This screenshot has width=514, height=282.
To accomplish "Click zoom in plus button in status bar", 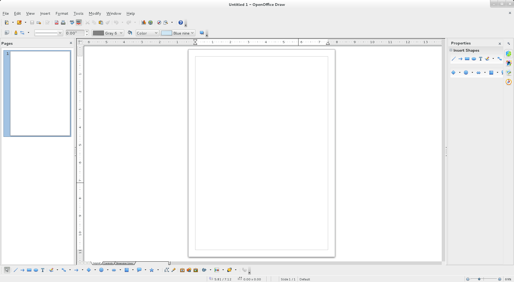I will tap(500, 279).
